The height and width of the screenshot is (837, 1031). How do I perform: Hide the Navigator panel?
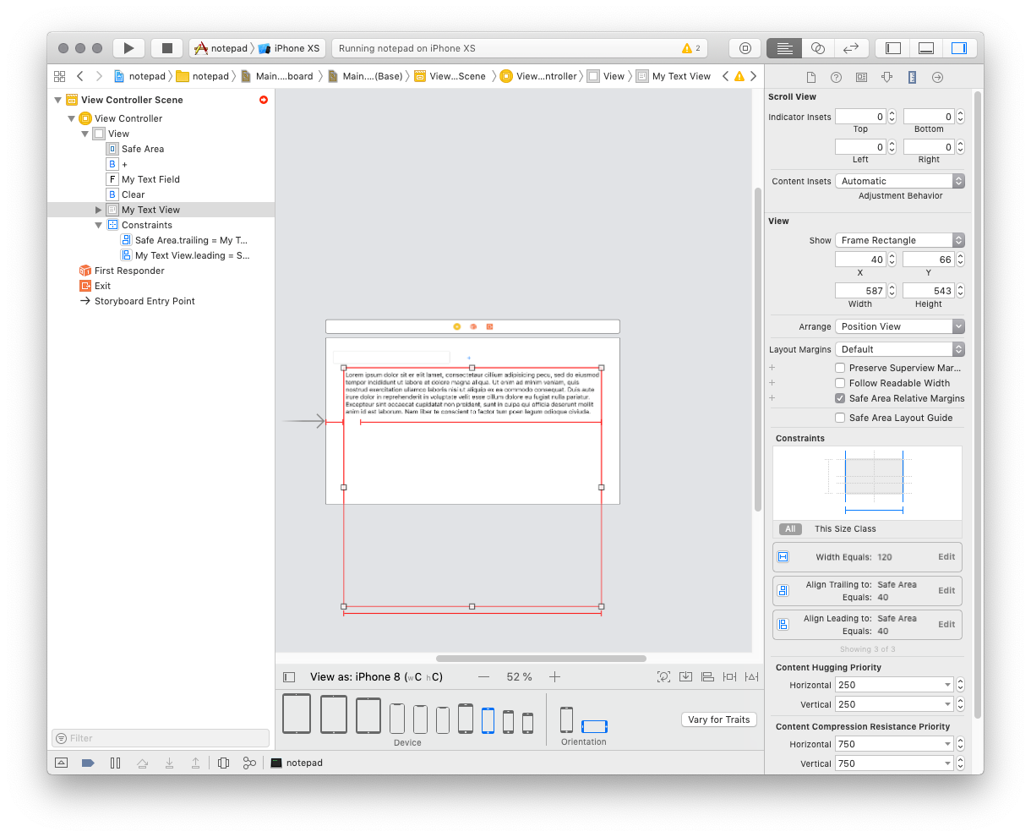pos(892,48)
